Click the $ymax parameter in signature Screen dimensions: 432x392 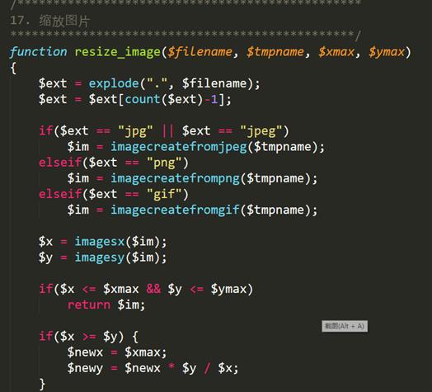pyautogui.click(x=387, y=52)
